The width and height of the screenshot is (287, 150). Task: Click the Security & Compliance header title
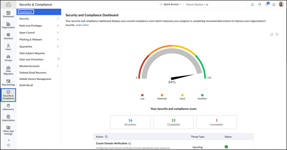tap(36, 4)
